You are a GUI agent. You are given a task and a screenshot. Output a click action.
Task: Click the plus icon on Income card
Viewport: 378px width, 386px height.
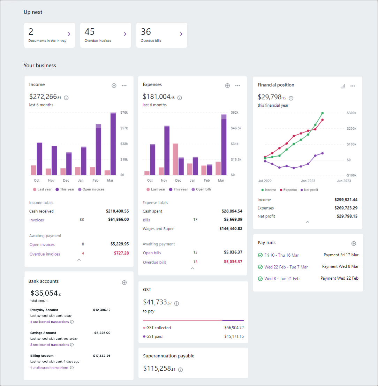click(x=114, y=85)
